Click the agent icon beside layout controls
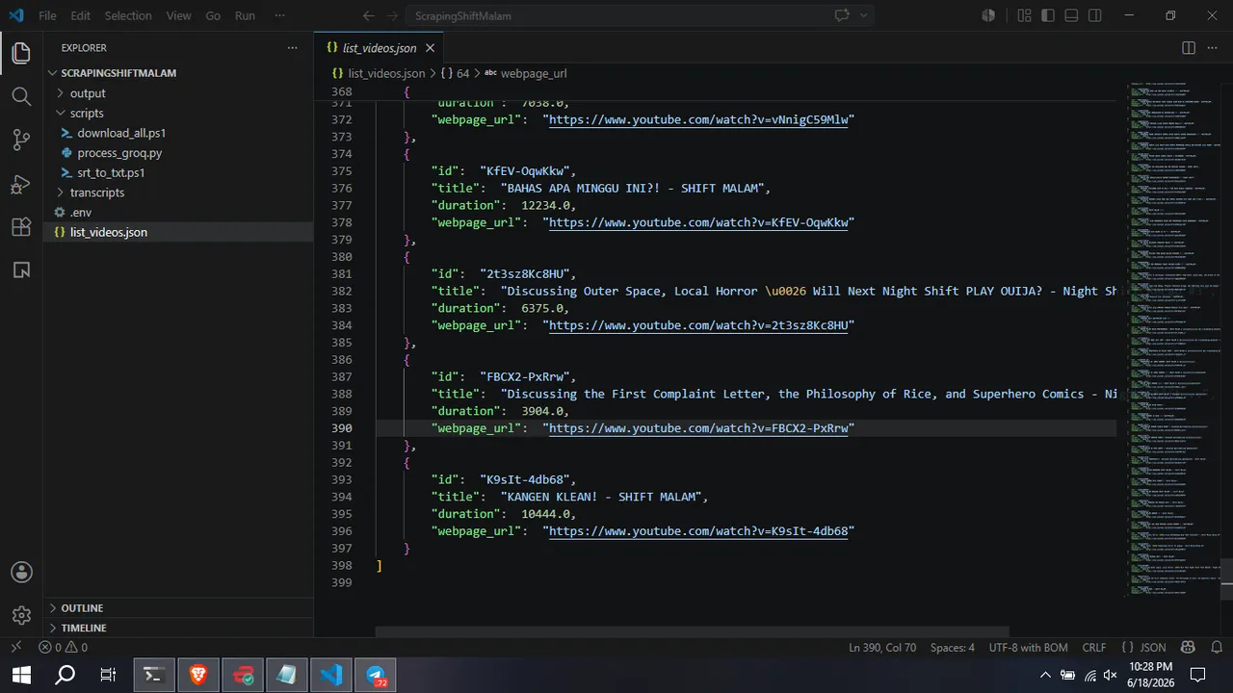This screenshot has height=693, width=1233. click(x=988, y=15)
